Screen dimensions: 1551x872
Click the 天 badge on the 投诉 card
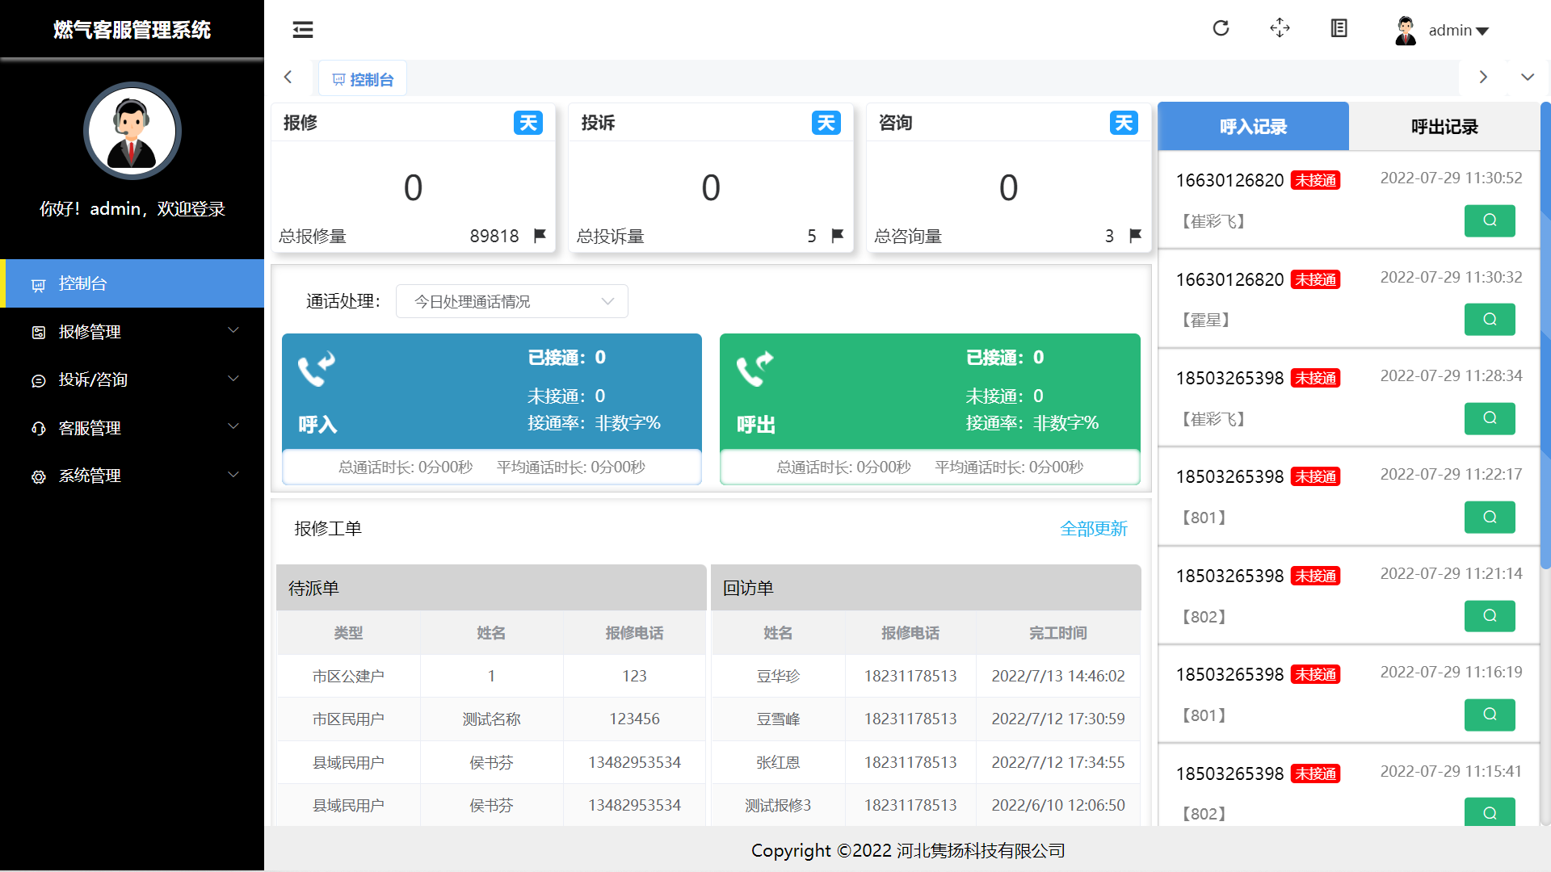tap(826, 123)
